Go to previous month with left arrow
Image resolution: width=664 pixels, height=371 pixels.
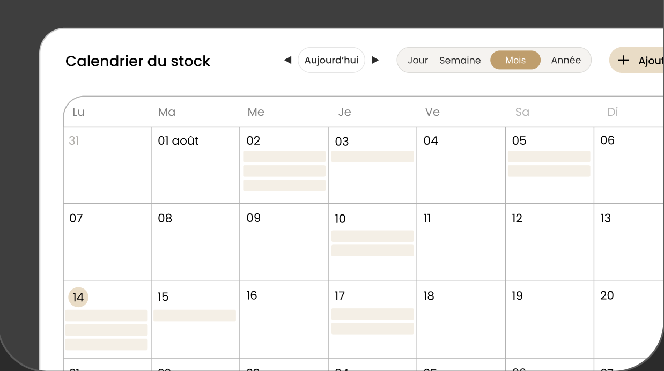pyautogui.click(x=287, y=60)
